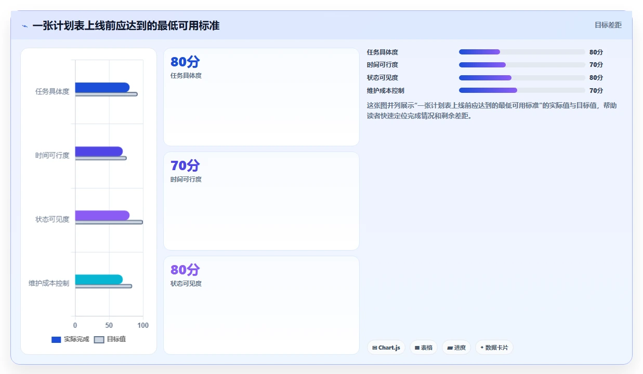Click the chart axis label 维护成本控制
The height and width of the screenshot is (374, 643).
click(49, 283)
